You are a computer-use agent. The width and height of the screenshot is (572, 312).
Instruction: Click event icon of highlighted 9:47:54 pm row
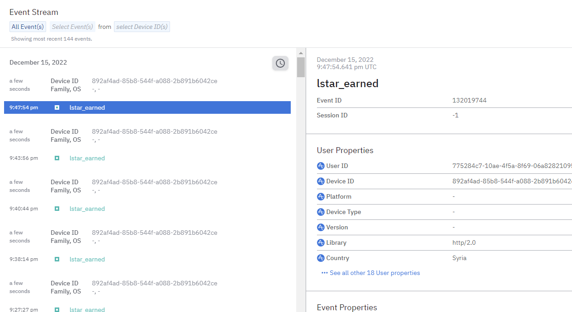coord(57,107)
